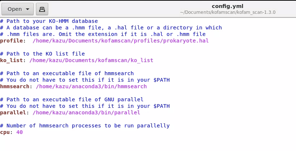Open the file chooser with Open button
Image resolution: width=296 pixels, height=151 pixels.
pos(17,9)
